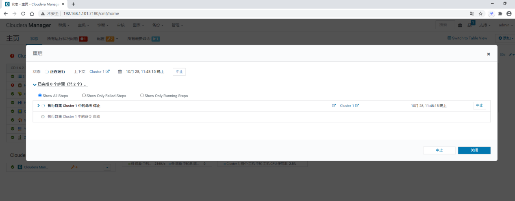Open the briefcase parcels icon in the header

point(460,26)
